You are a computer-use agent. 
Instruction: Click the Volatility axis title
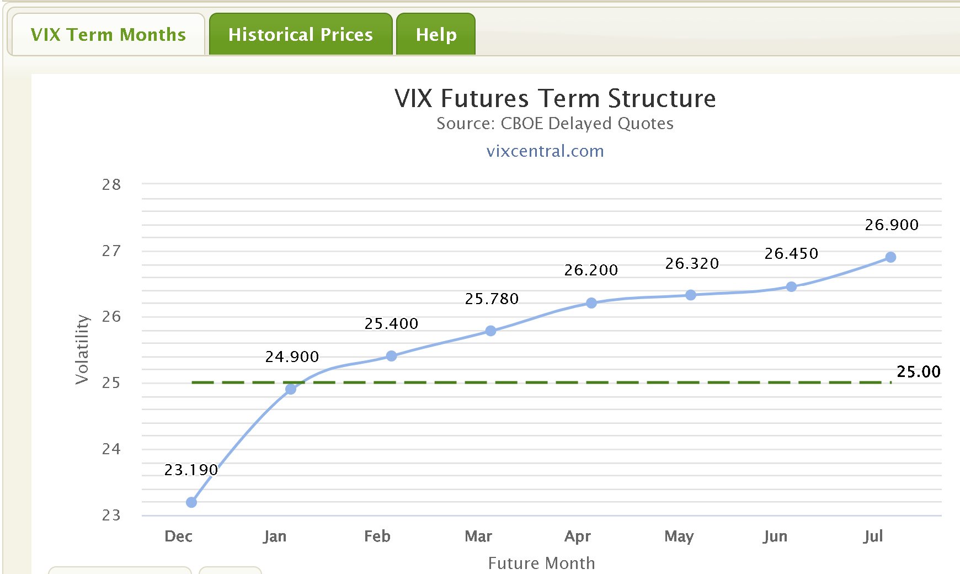tap(82, 349)
